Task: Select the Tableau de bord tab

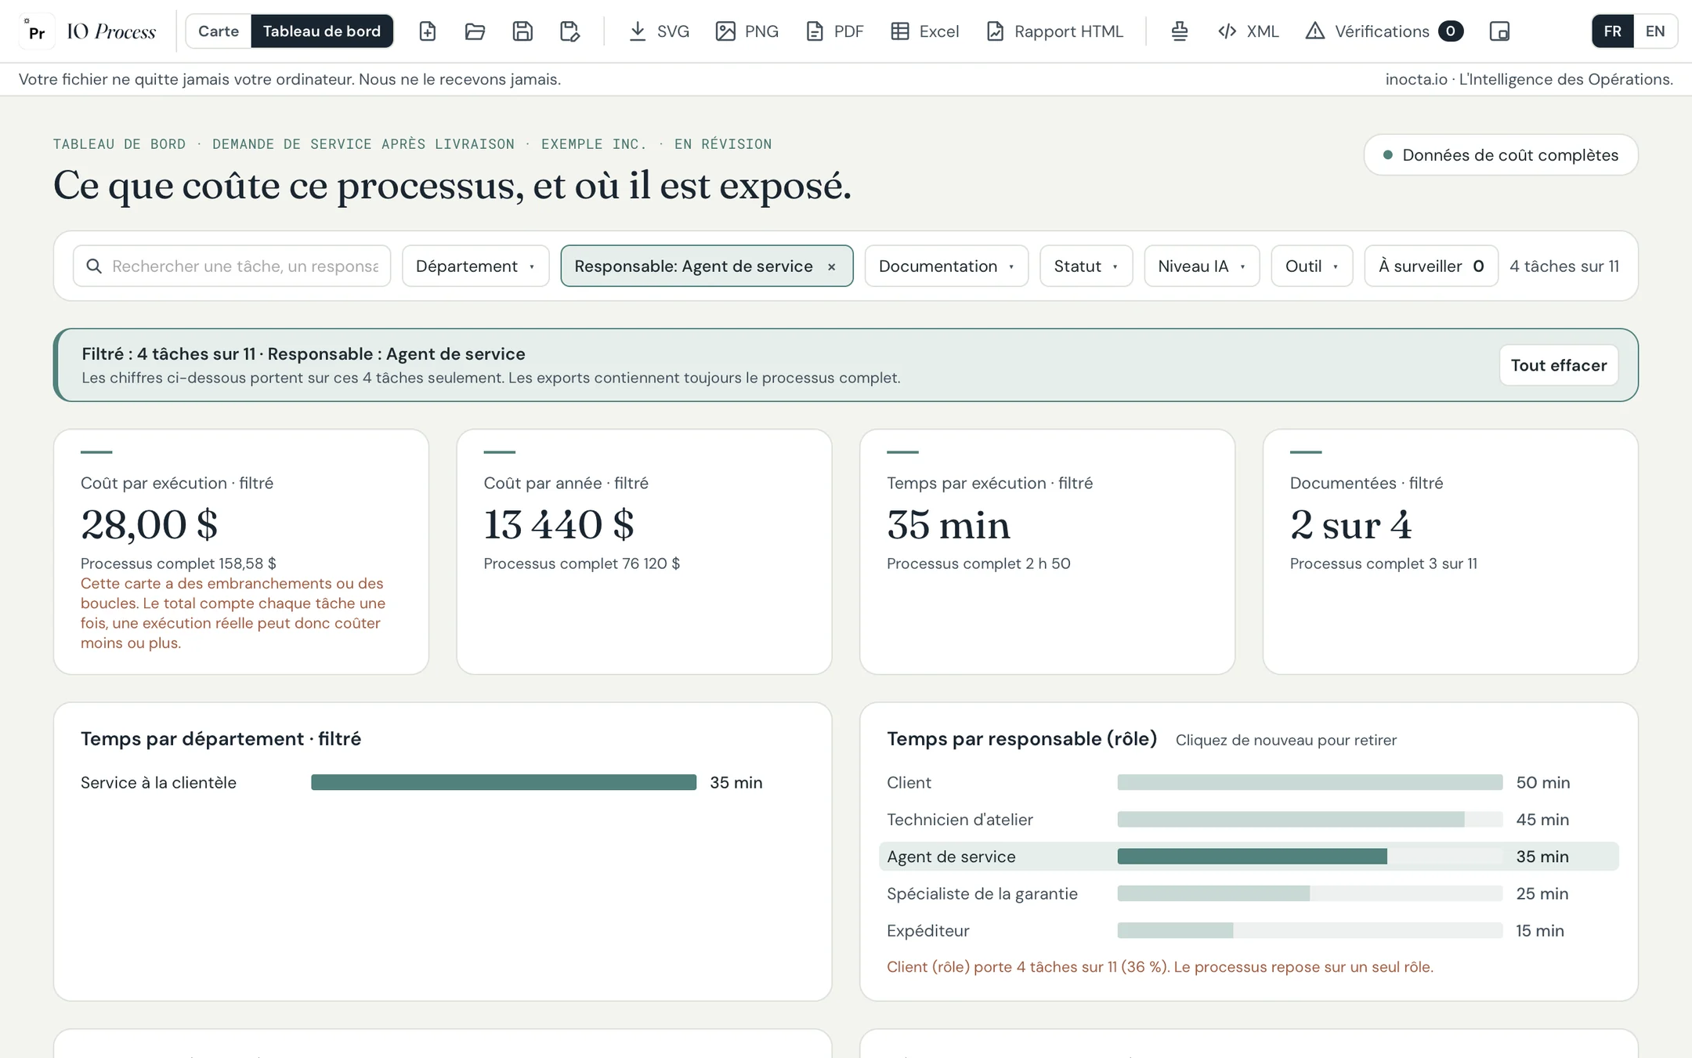Action: pos(322,31)
